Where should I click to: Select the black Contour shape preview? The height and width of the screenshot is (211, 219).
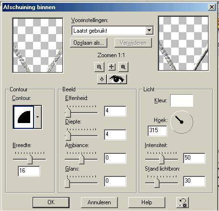pos(24,117)
